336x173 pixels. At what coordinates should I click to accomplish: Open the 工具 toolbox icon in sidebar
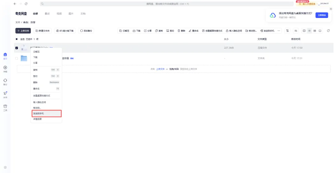click(x=5, y=106)
